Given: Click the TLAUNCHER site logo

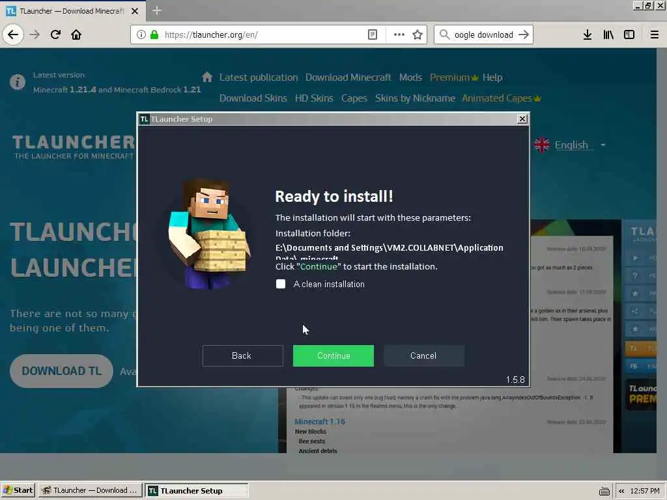Looking at the screenshot, I should (x=74, y=146).
